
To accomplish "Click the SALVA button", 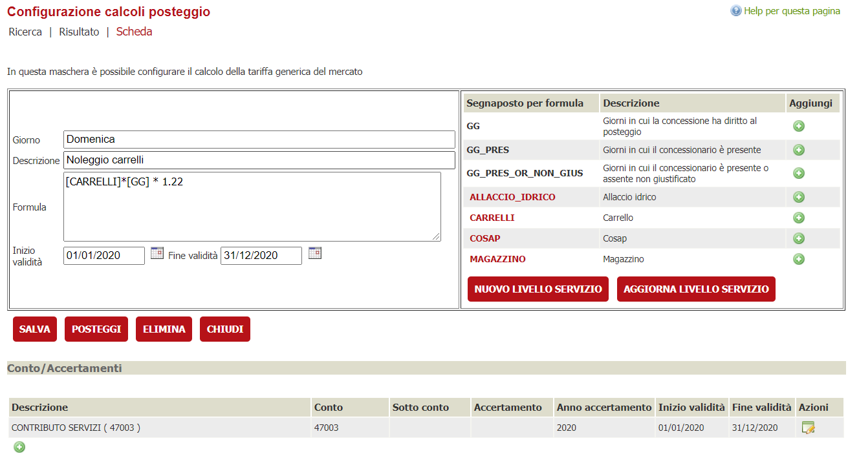I will pos(34,329).
